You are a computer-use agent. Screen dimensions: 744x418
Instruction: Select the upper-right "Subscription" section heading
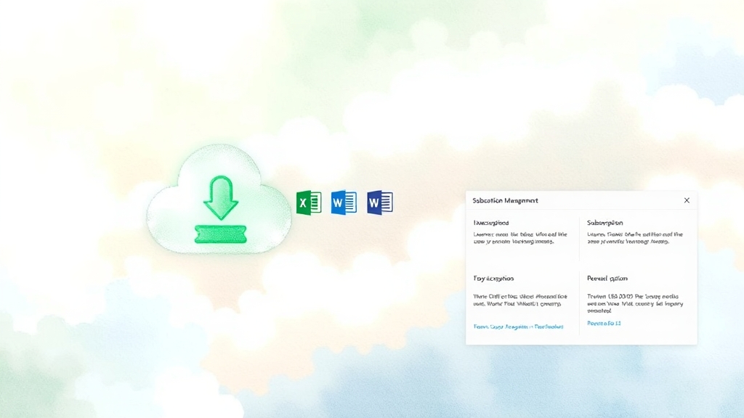click(604, 223)
